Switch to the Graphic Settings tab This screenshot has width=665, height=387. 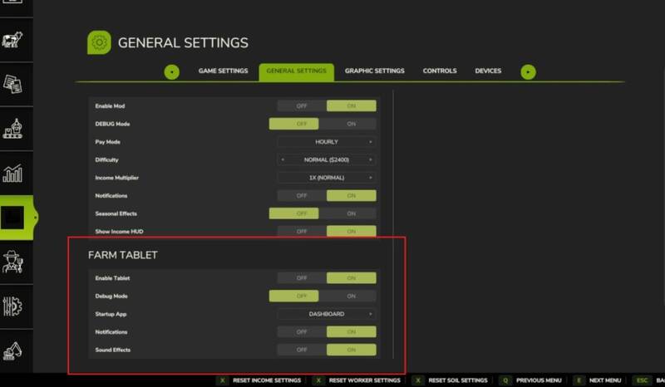[x=374, y=71]
